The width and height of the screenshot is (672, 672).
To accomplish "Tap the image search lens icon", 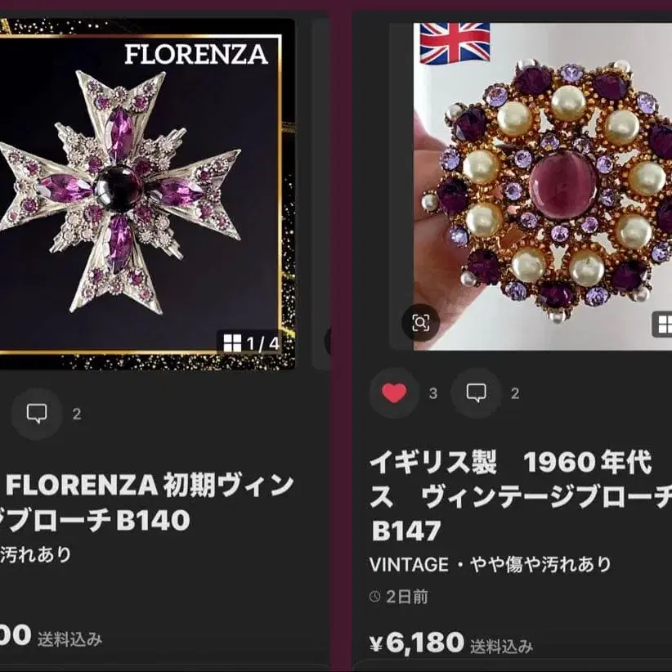I will click(420, 323).
